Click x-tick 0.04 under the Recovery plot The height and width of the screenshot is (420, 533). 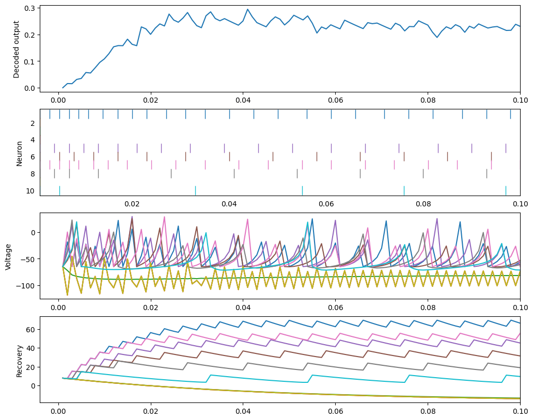(x=243, y=412)
